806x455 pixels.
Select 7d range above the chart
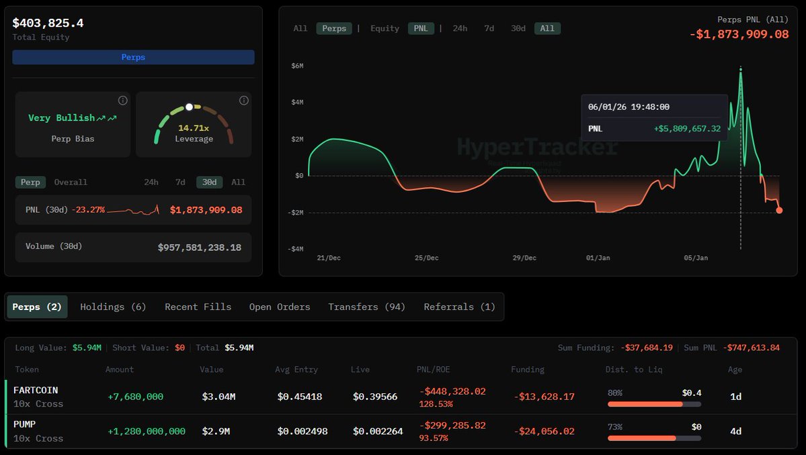coord(489,28)
